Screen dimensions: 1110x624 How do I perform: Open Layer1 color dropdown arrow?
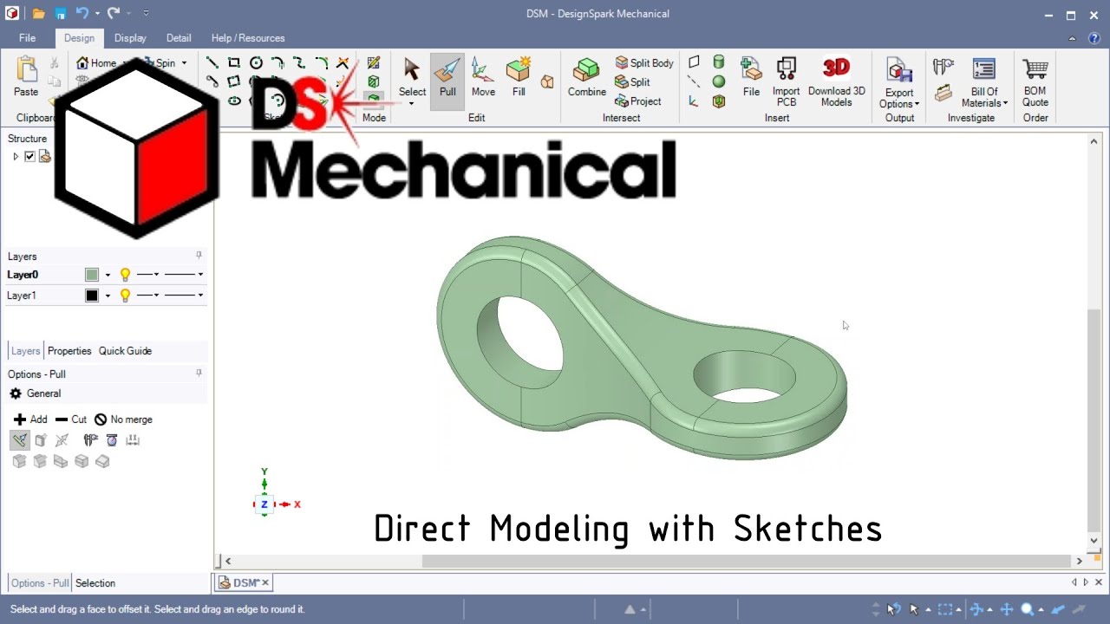[x=108, y=296]
